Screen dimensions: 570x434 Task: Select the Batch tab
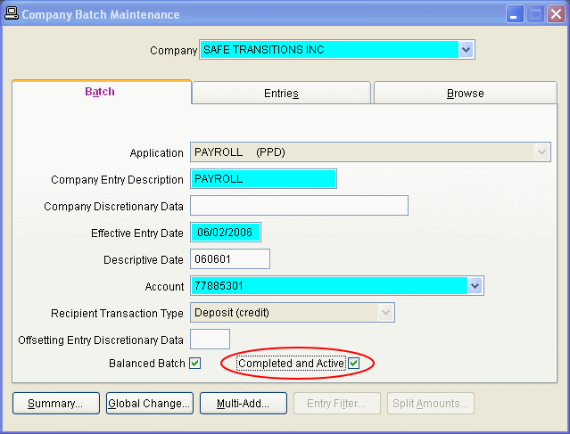pyautogui.click(x=100, y=92)
